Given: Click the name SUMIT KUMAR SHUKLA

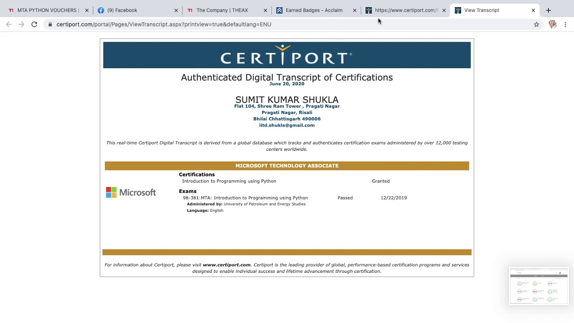Looking at the screenshot, I should tap(287, 100).
